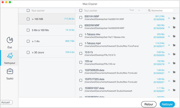Image resolution: width=180 pixels, height=108 pixels.
Task: Preview 123.rar with eye icon
Action: [169, 63]
